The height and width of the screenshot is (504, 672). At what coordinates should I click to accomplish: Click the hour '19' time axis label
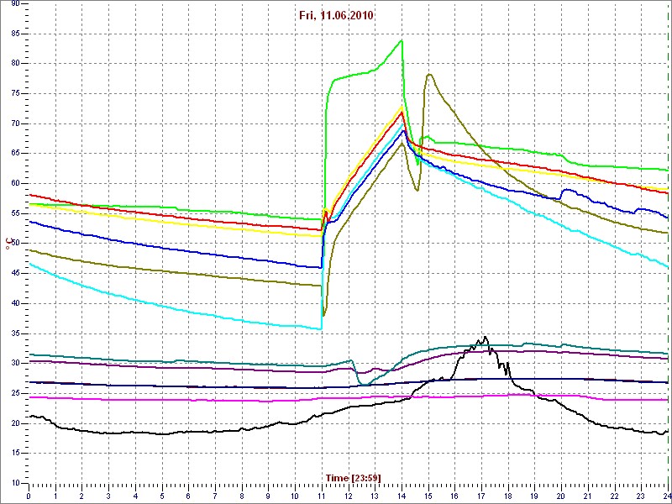(535, 496)
